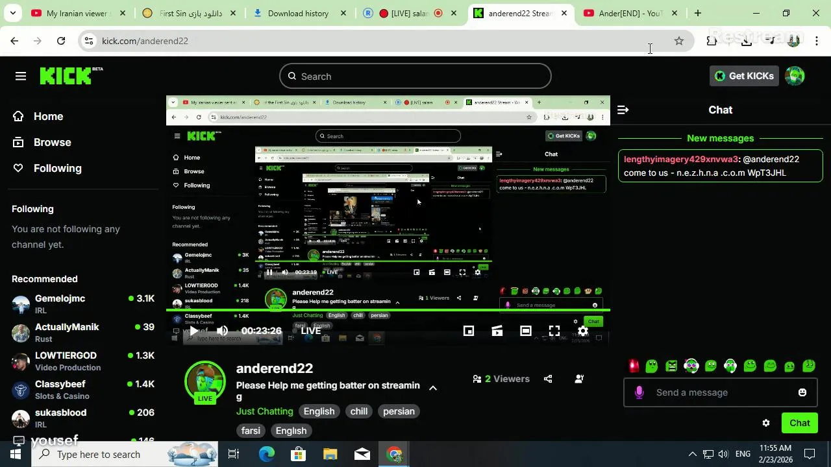Open the Classybeef recommended channel
Image resolution: width=831 pixels, height=467 pixels.
(x=83, y=389)
